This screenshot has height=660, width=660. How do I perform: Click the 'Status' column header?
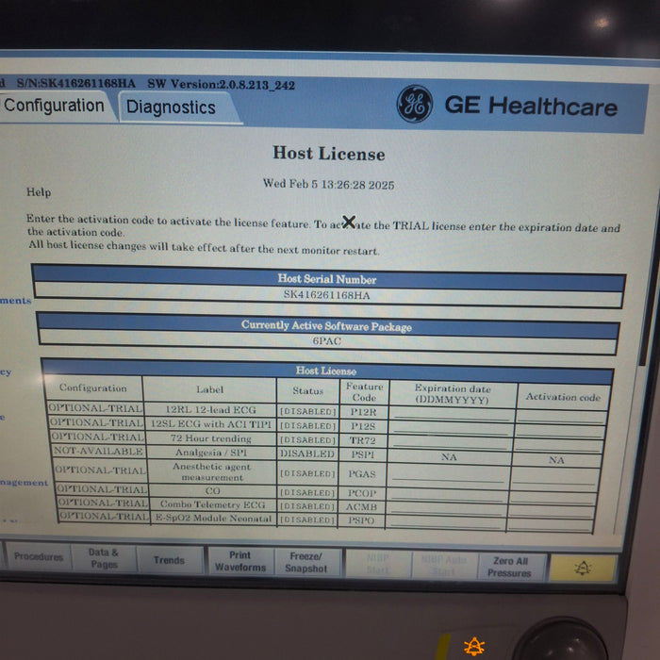coord(308,390)
